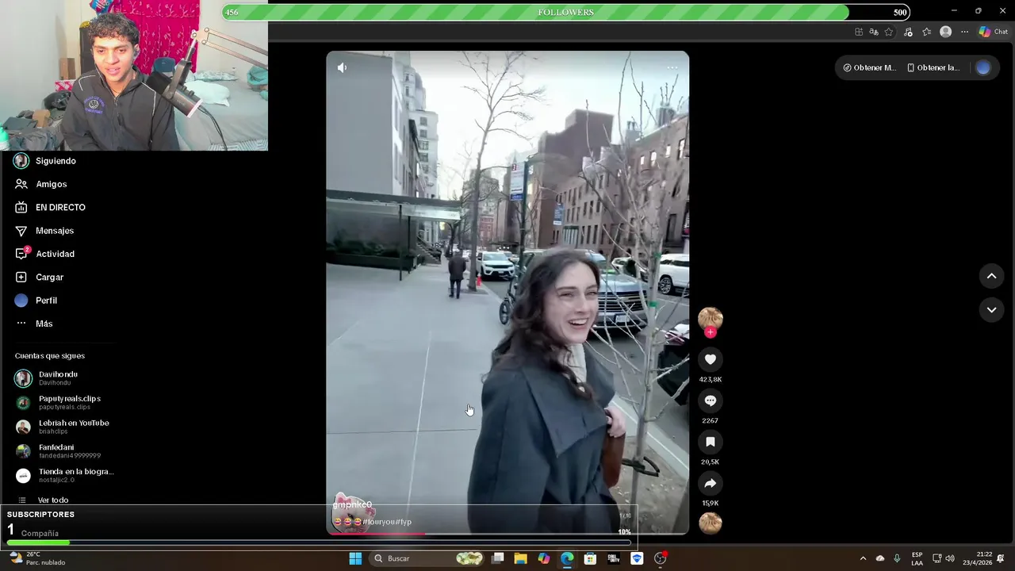
Task: Open OBS Studio from taskbar
Action: pyautogui.click(x=661, y=558)
